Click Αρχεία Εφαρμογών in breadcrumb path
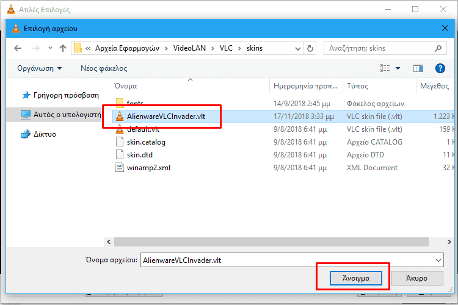Viewport: 458px width, 305px height. click(x=127, y=48)
